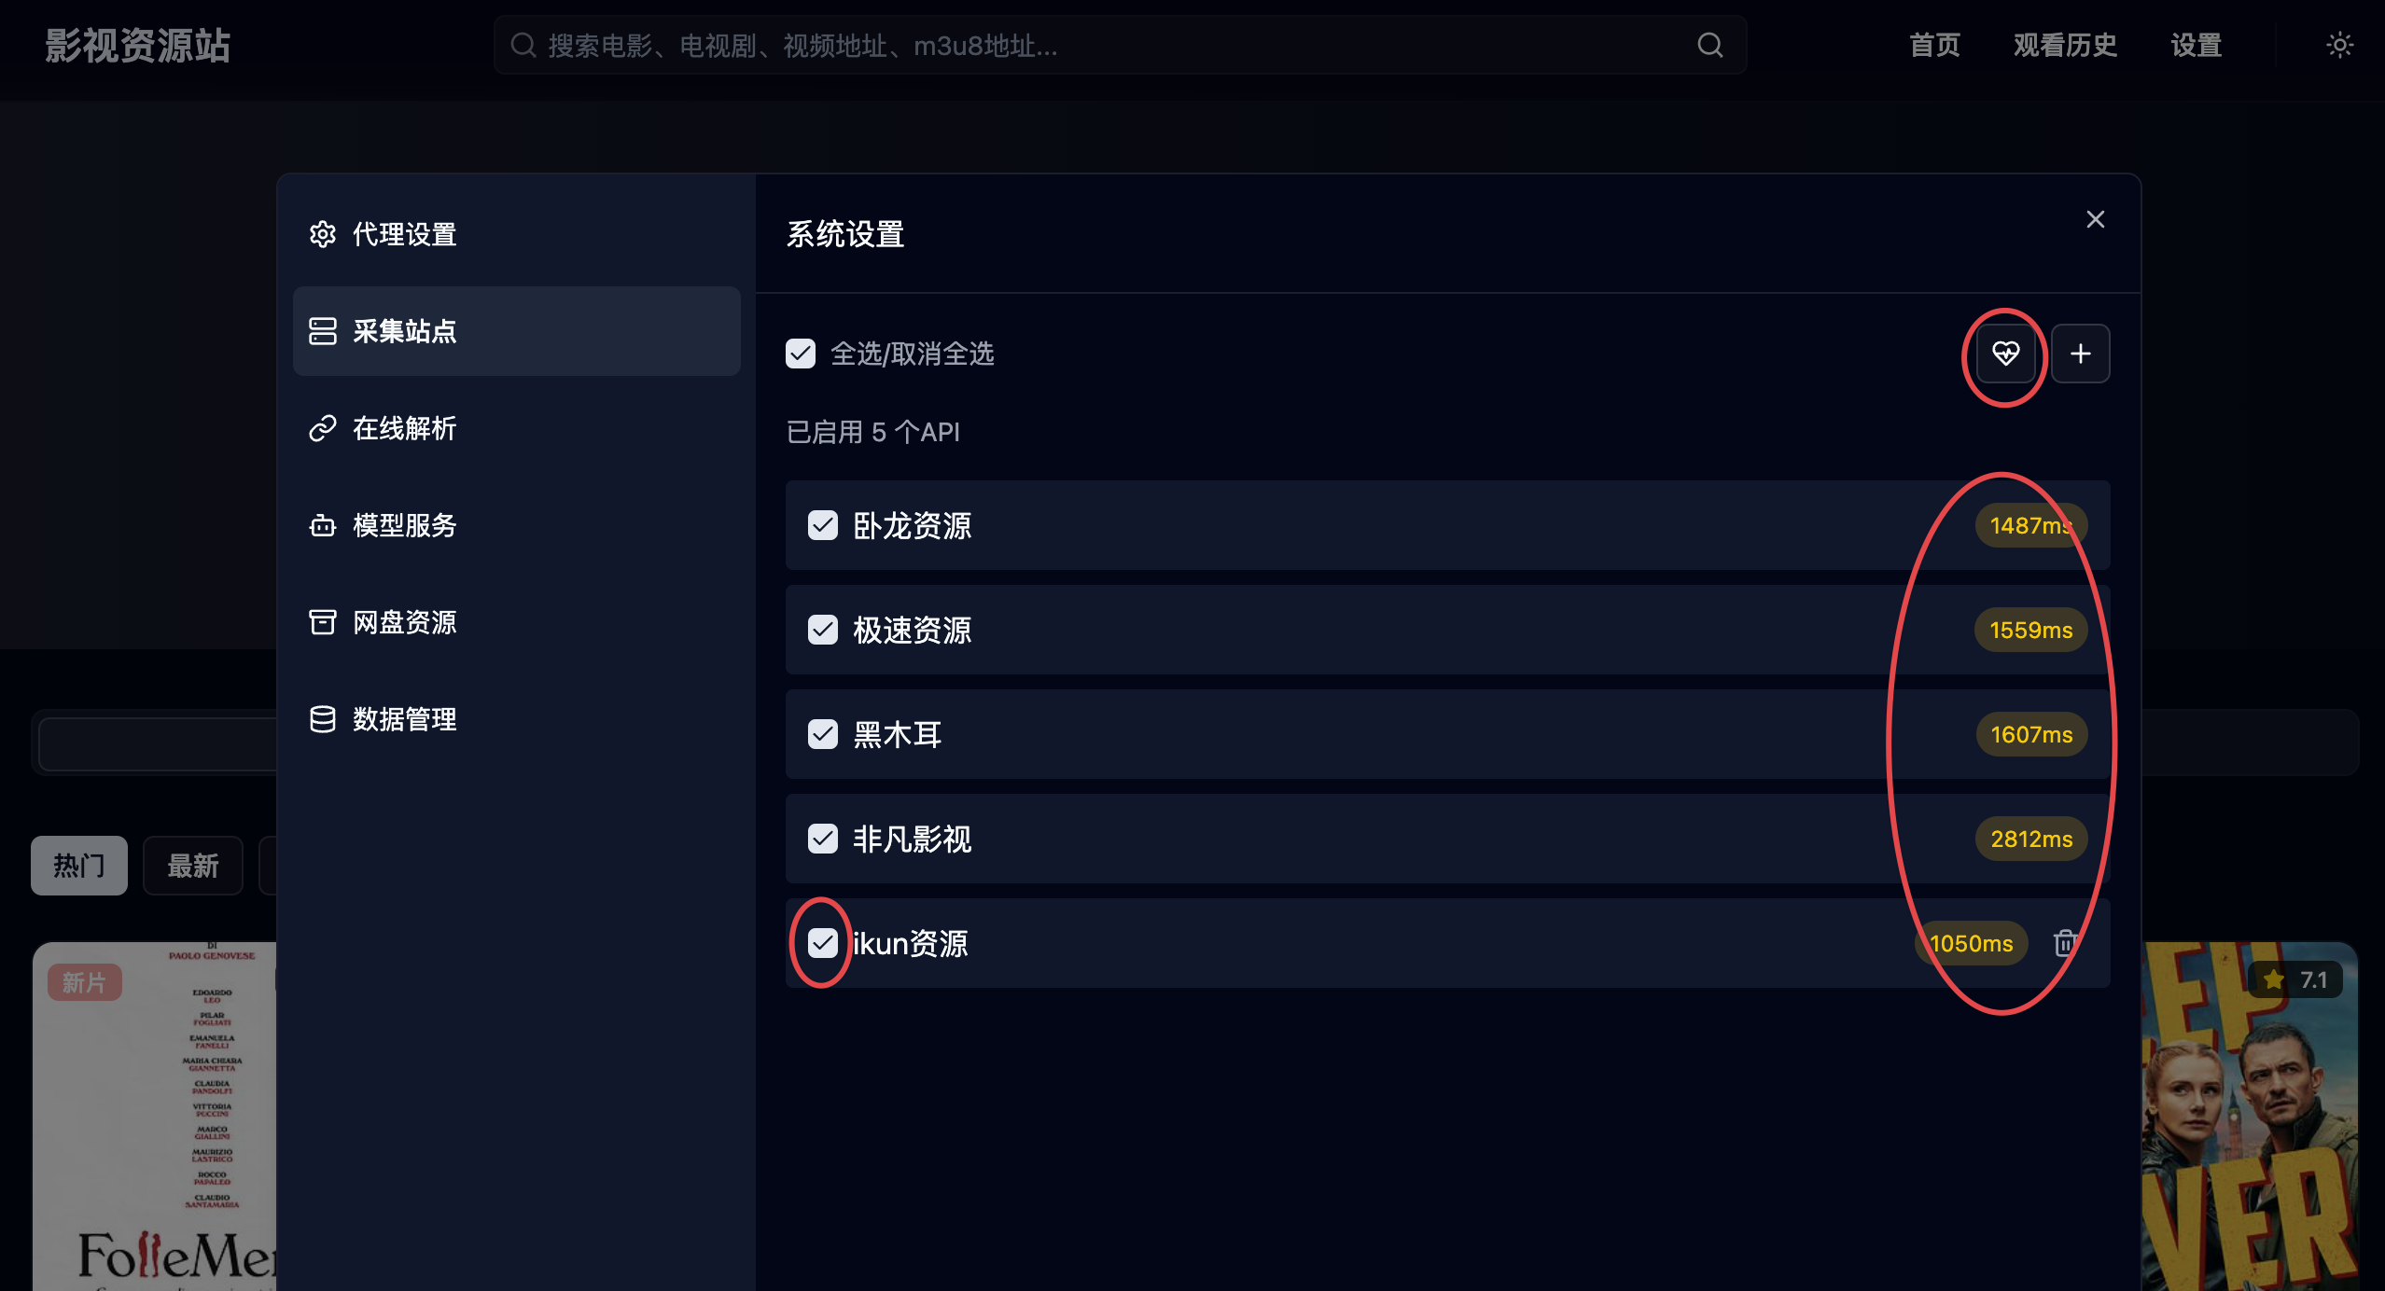Go to 观看历史 in top navigation
Viewport: 2385px width, 1291px height.
(x=2065, y=45)
